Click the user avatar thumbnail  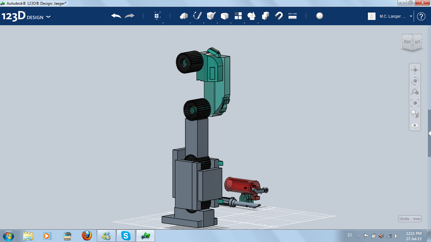pyautogui.click(x=372, y=16)
